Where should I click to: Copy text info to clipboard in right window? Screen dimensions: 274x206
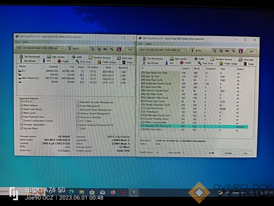(214, 51)
